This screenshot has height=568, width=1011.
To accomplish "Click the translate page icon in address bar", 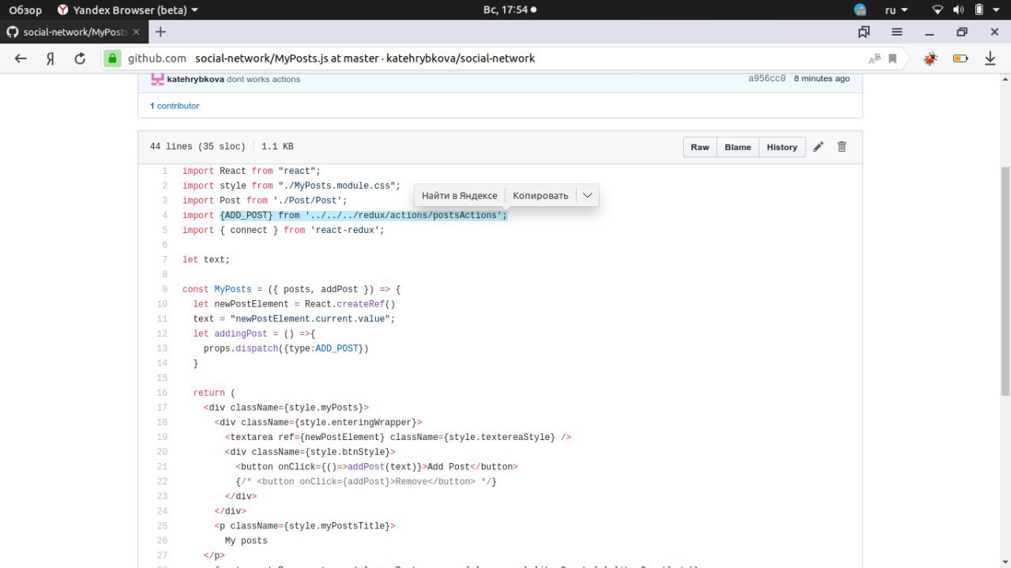I will pos(874,58).
